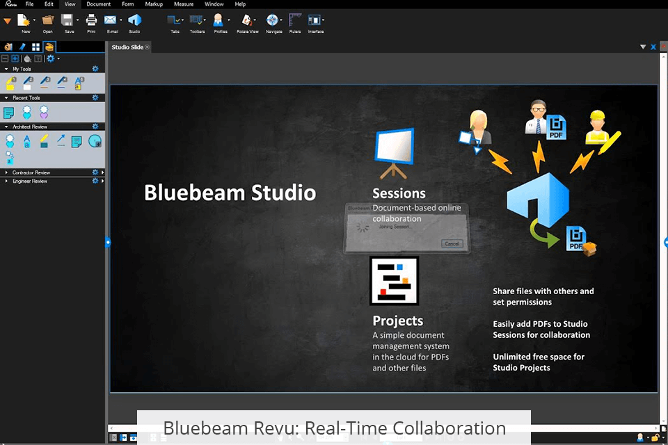Create a new document with New icon
The width and height of the screenshot is (668, 445).
tap(24, 20)
